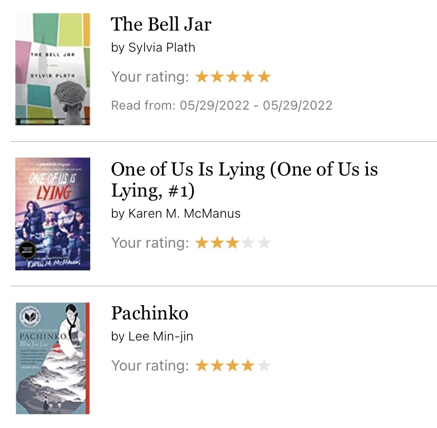
Task: Select the fifth star on The Bell Jar
Action: (264, 77)
